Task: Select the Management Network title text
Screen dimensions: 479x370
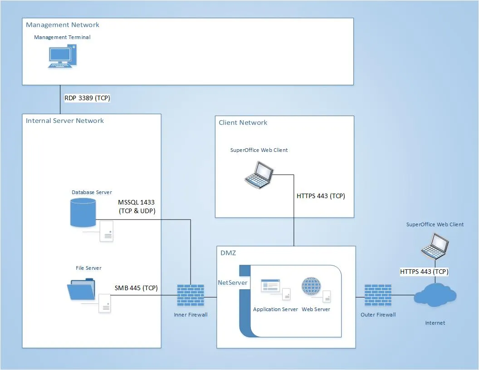Action: pyautogui.click(x=63, y=25)
